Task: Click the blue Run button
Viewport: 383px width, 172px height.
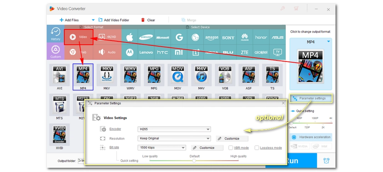Action: 291,161
